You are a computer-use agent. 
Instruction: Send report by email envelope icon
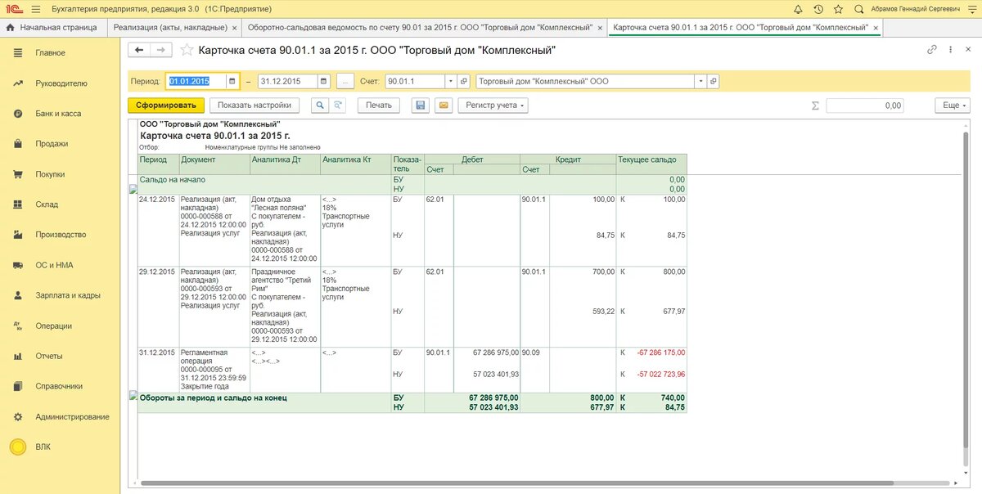tap(443, 106)
